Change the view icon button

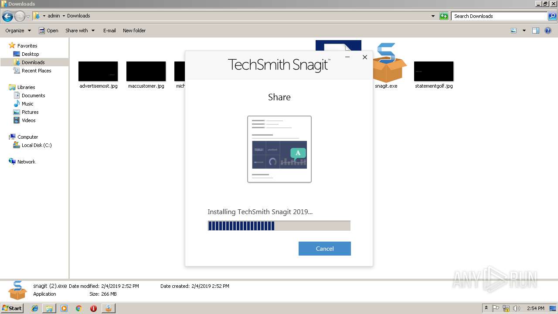point(514,31)
